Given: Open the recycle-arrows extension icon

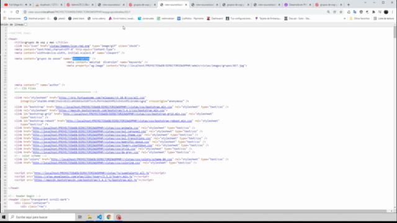Looking at the screenshot, I should pos(349,12).
